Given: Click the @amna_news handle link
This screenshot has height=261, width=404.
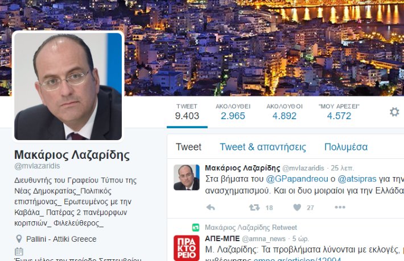Looking at the screenshot, I should pyautogui.click(x=263, y=239).
